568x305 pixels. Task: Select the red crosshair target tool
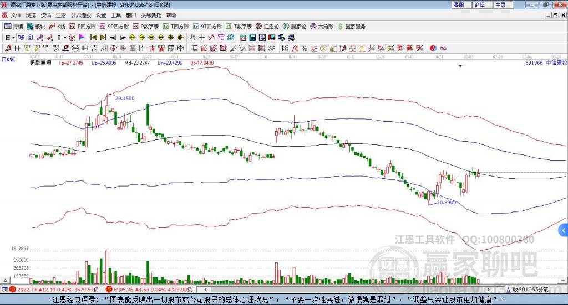point(113,48)
